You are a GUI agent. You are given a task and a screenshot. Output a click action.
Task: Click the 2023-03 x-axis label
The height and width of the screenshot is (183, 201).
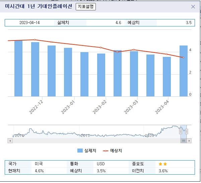click(131, 107)
